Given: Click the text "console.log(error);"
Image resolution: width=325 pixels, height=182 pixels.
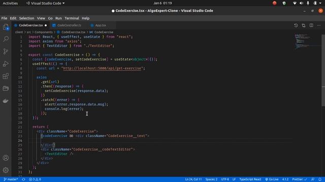Looking at the screenshot, I should click(x=64, y=109).
